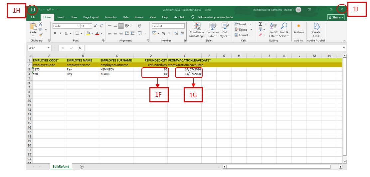Redo the last action
This screenshot has width=370, height=177.
pos(49,10)
